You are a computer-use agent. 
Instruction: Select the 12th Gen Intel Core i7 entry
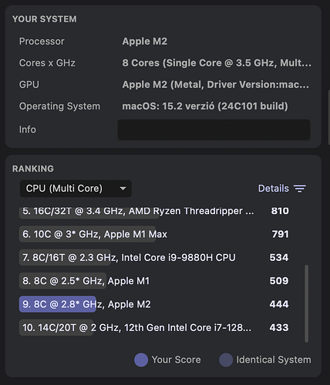pyautogui.click(x=154, y=327)
